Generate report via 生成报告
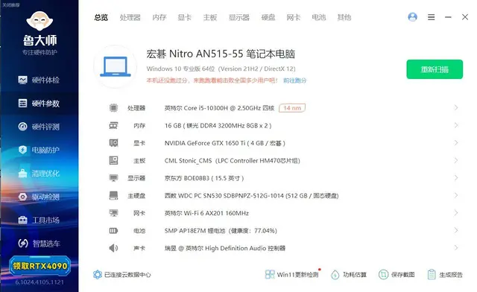Screen dimensions: 477x292 (445, 275)
